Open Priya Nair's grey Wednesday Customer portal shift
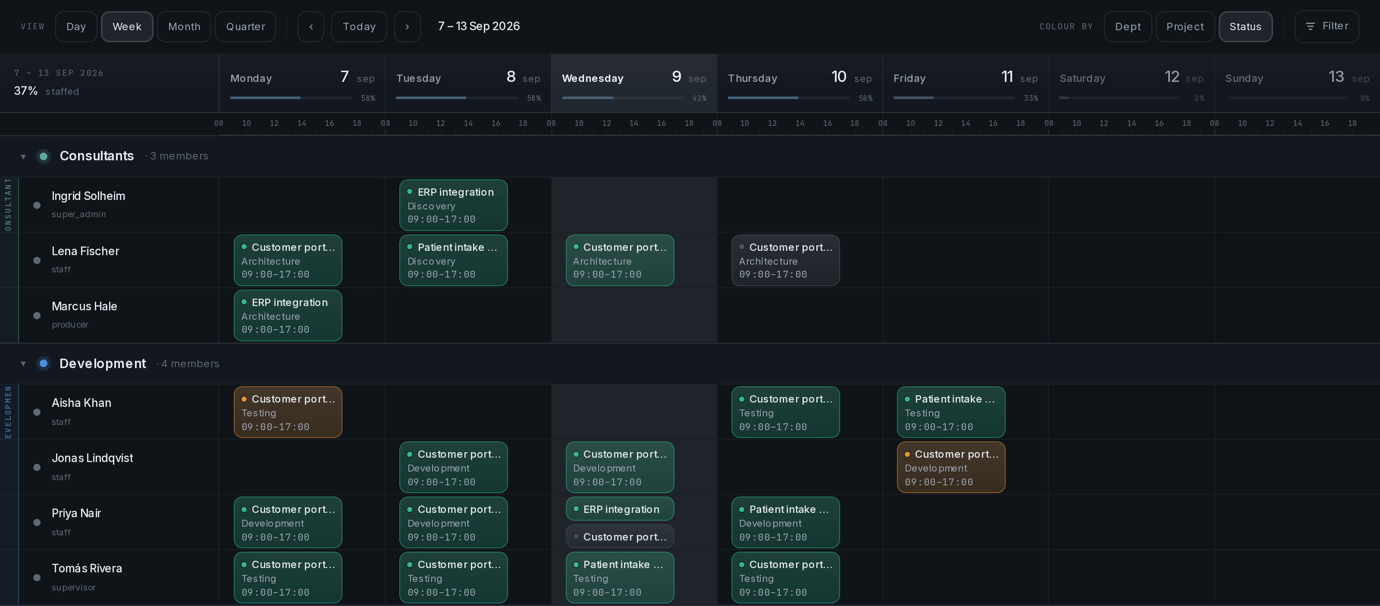The width and height of the screenshot is (1380, 606). click(x=620, y=537)
